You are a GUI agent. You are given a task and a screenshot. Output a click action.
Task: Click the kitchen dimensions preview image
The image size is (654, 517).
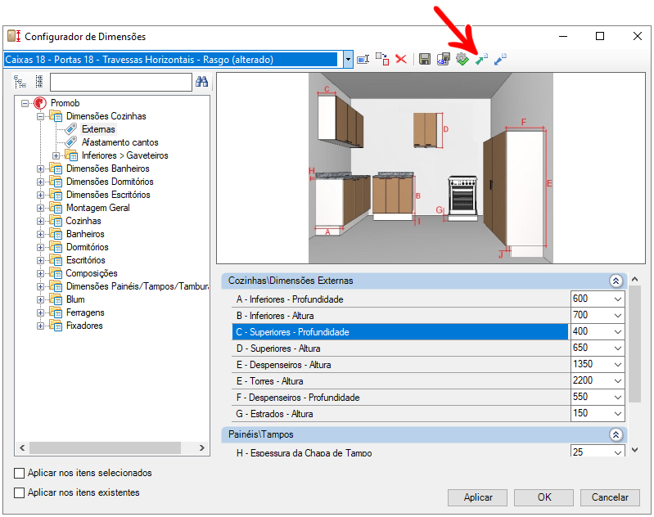(431, 168)
